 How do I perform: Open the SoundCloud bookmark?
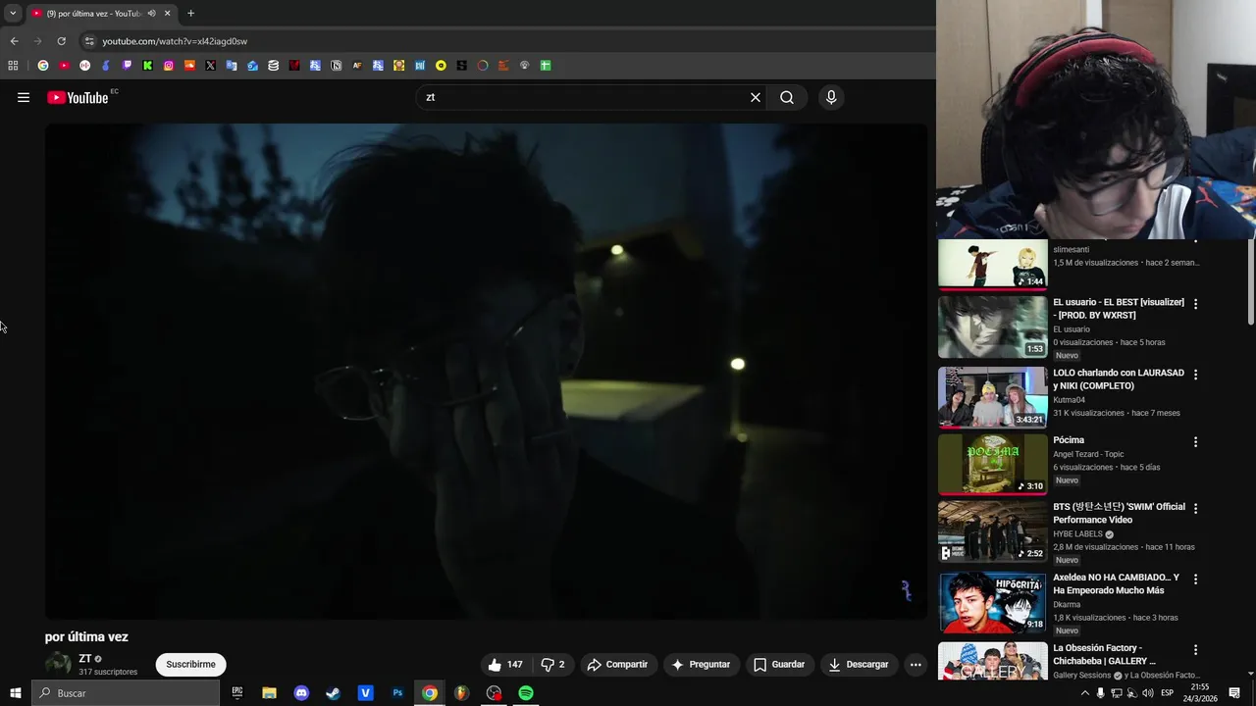point(189,66)
